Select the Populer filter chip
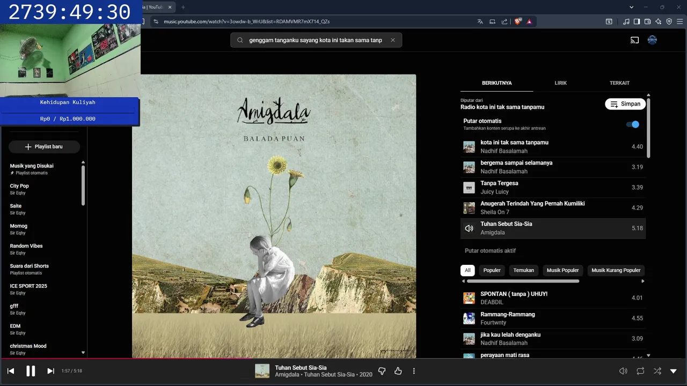Viewport: 687px width, 386px height. coord(492,270)
